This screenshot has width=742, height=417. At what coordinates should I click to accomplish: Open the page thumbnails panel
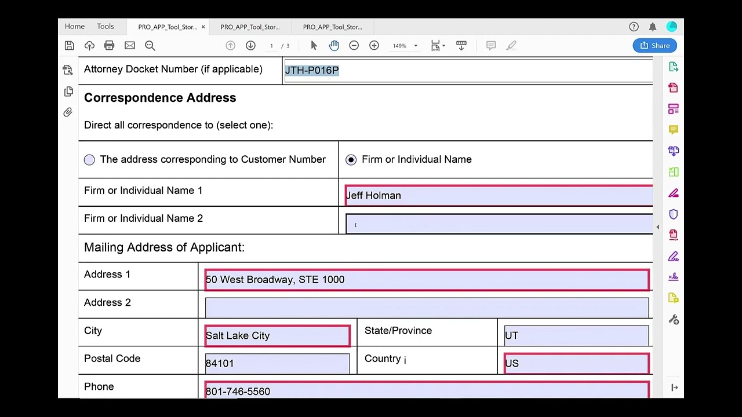68,92
